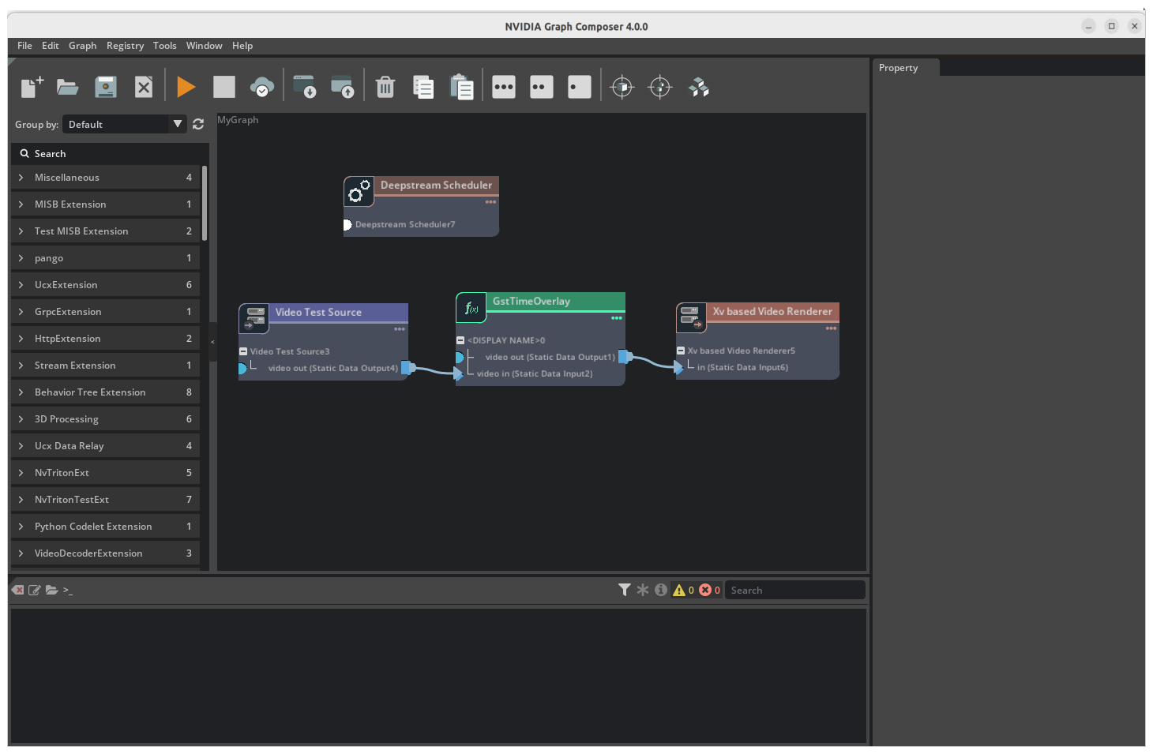
Task: Paste using the clipboard icon
Action: [461, 87]
